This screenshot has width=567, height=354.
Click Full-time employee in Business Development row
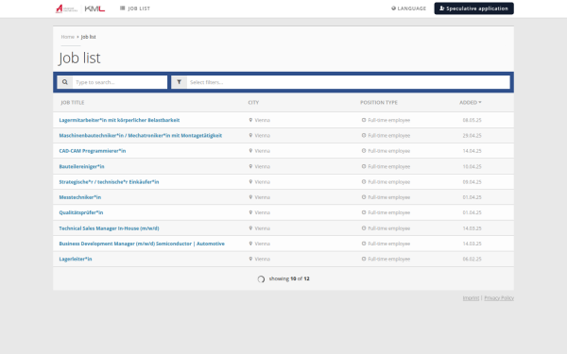(x=388, y=244)
